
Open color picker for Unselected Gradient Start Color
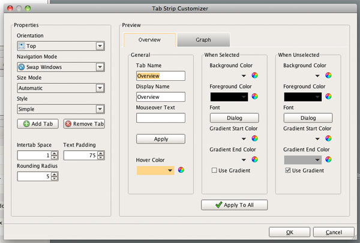pos(328,138)
